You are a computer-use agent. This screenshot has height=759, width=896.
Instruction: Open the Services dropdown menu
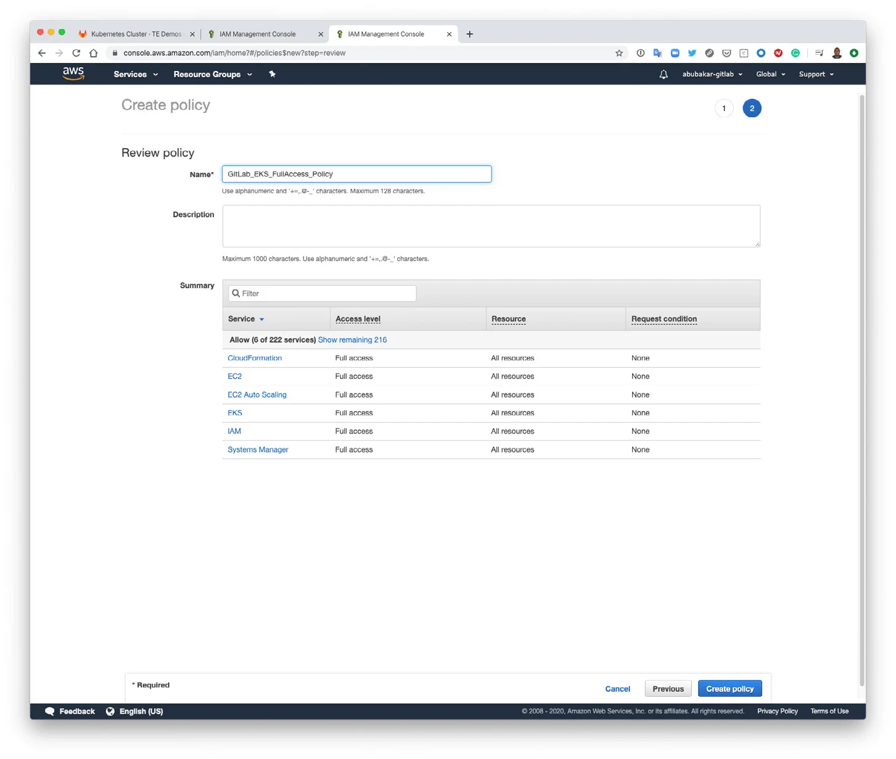tap(136, 75)
